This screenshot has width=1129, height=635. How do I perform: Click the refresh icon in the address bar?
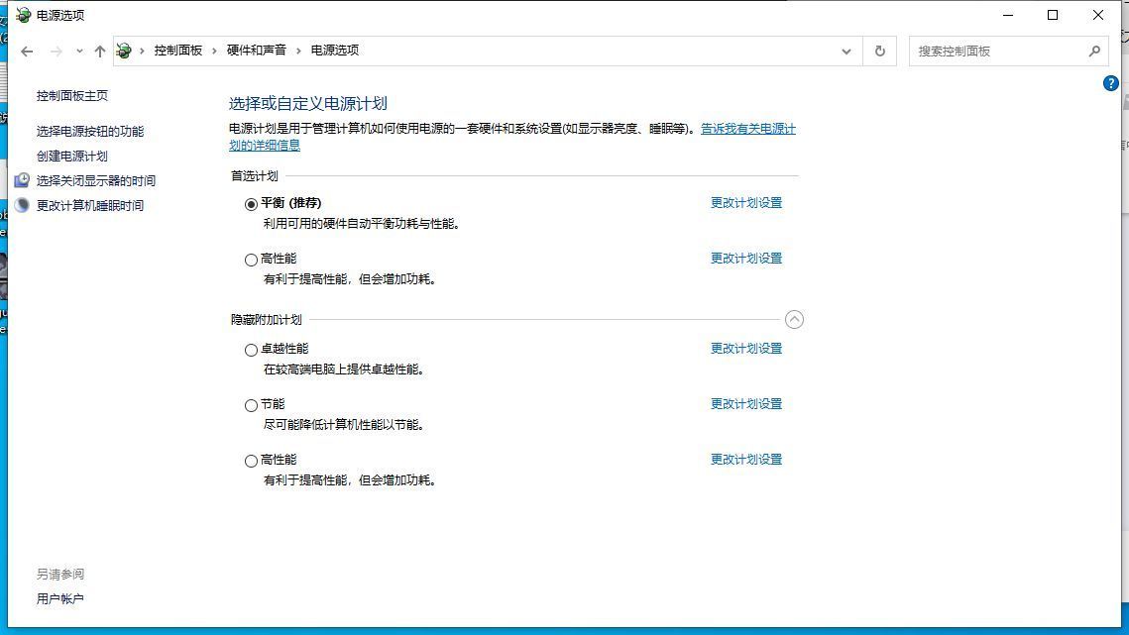pyautogui.click(x=879, y=51)
